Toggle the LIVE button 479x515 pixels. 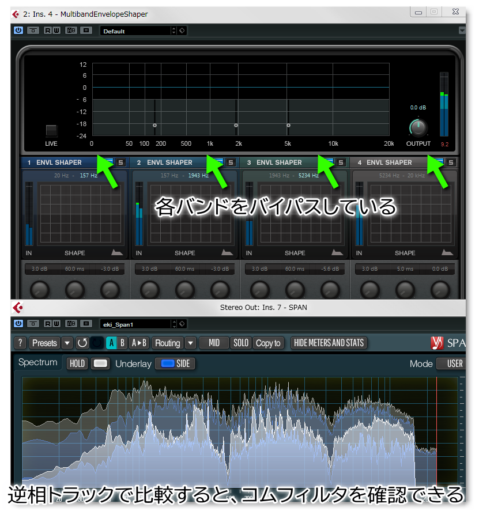point(51,131)
